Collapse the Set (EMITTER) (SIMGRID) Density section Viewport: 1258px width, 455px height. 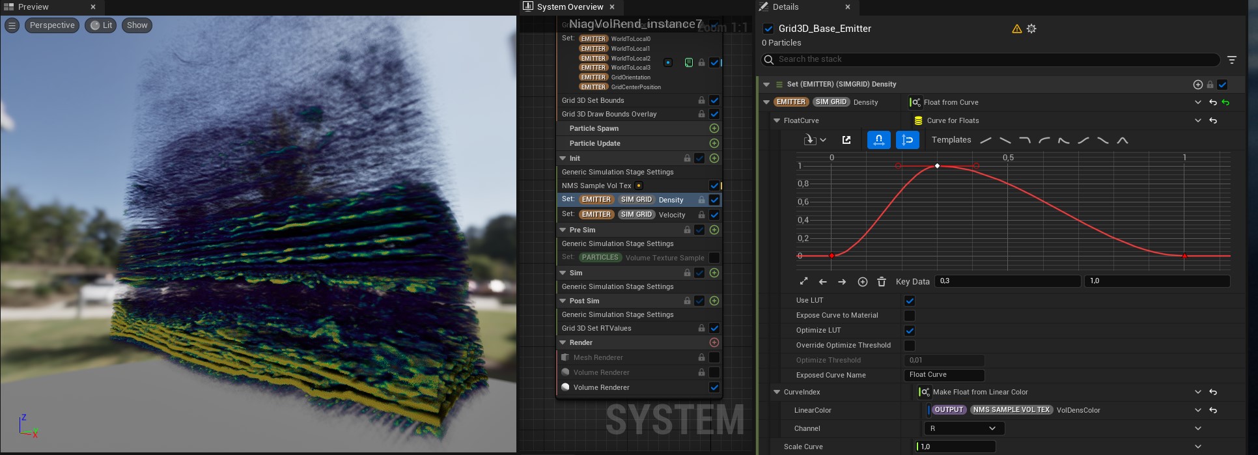[766, 85]
